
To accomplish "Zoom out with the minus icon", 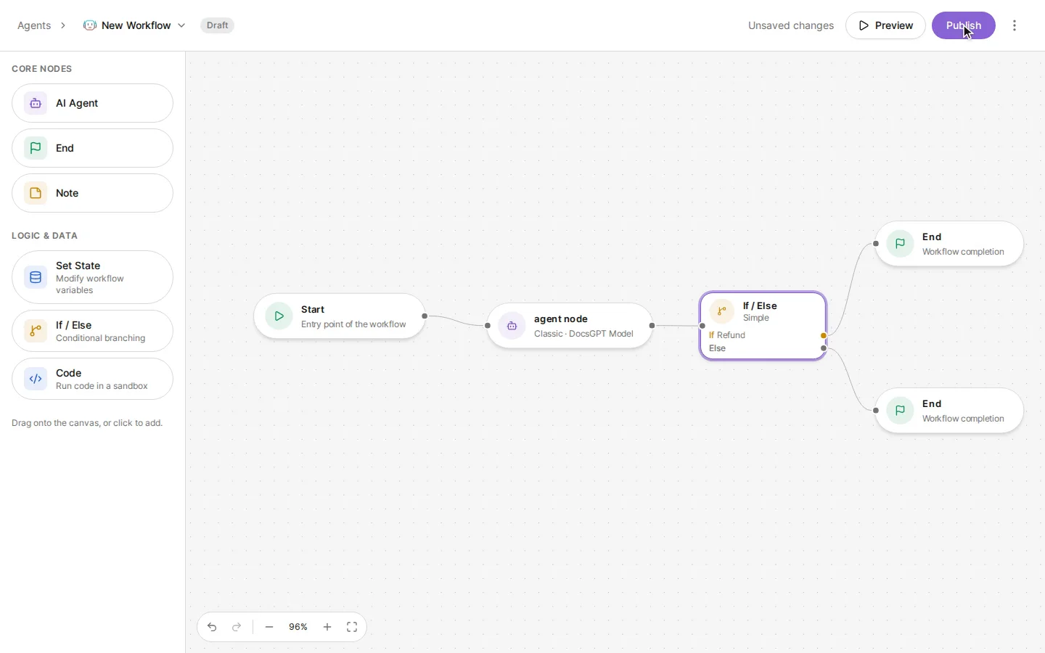I will point(269,627).
